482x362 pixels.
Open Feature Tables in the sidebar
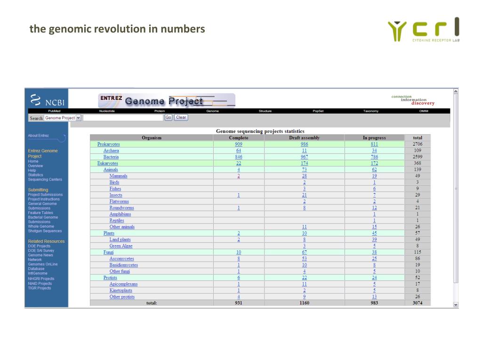[40, 213]
